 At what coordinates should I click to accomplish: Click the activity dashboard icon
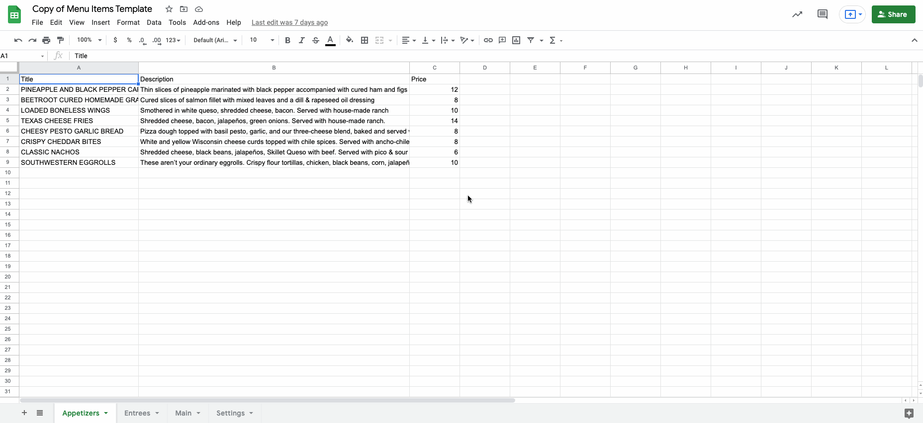point(797,14)
